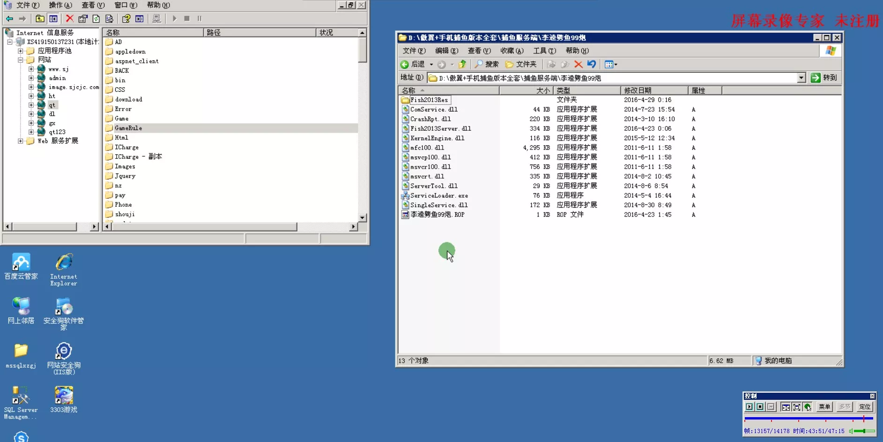Click the stop button in the control panel

tap(760, 407)
